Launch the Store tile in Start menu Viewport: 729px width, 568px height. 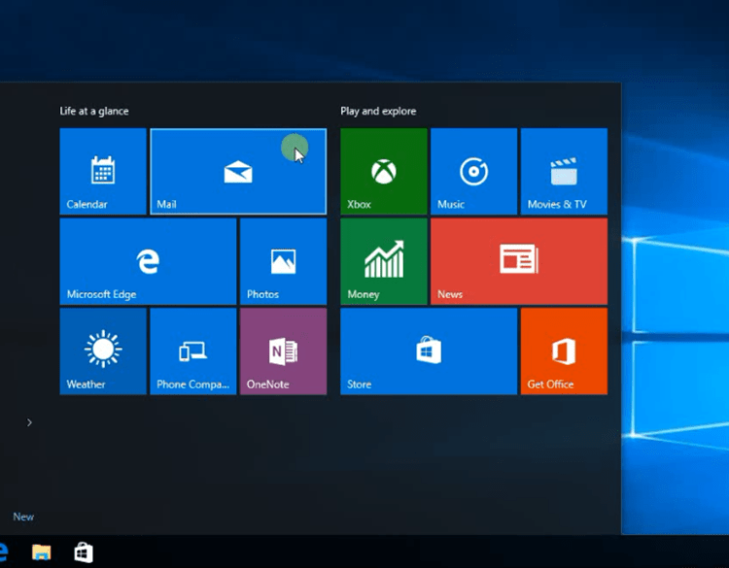429,351
